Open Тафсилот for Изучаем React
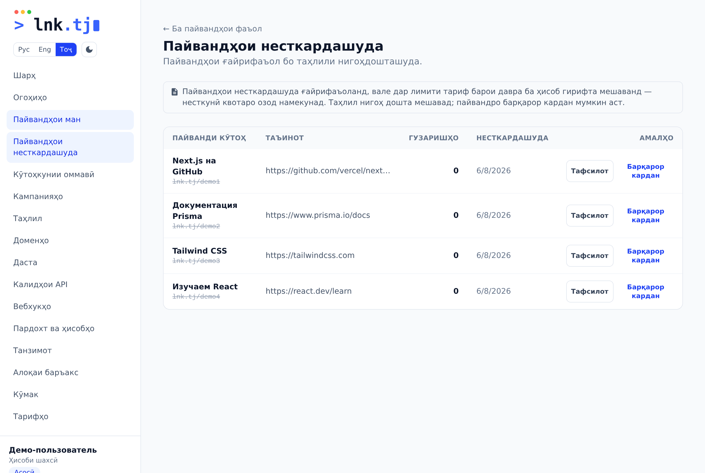Screen dimensions: 705x473 (590, 291)
